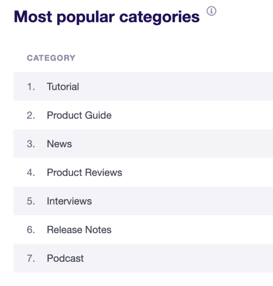
Task: Click the Most popular categories heading
Action: (x=107, y=17)
